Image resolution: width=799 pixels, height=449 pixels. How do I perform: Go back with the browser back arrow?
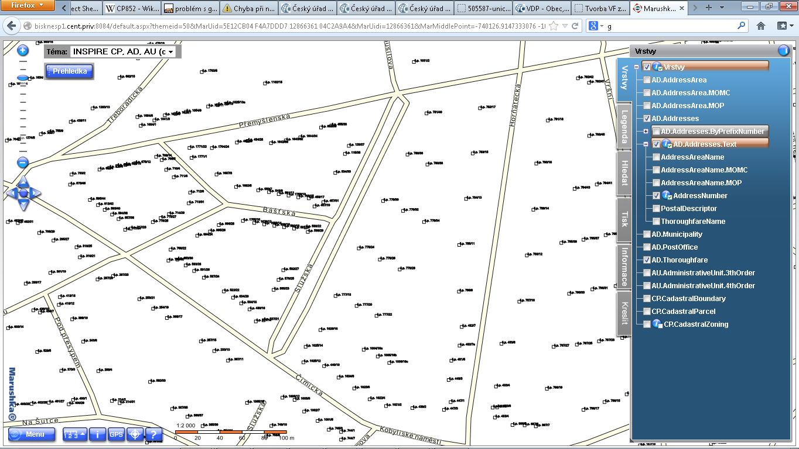pyautogui.click(x=12, y=26)
